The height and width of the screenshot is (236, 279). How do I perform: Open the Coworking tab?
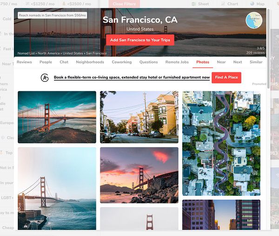click(122, 62)
